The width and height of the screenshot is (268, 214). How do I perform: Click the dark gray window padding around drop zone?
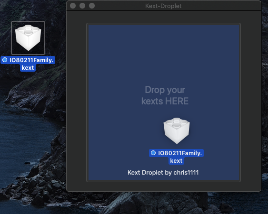coord(77,102)
